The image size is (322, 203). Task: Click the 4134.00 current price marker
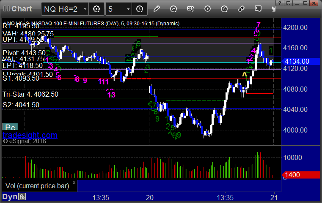coord(301,61)
